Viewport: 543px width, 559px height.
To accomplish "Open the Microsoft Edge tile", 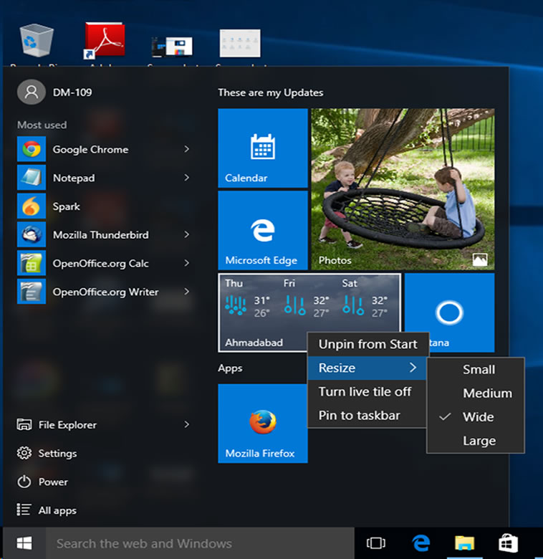I will point(263,230).
